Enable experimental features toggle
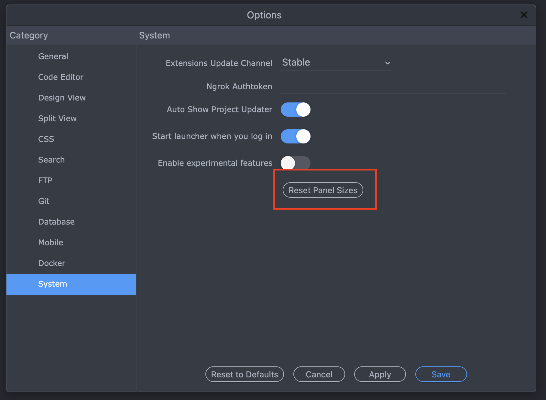The height and width of the screenshot is (400, 546). pos(295,163)
